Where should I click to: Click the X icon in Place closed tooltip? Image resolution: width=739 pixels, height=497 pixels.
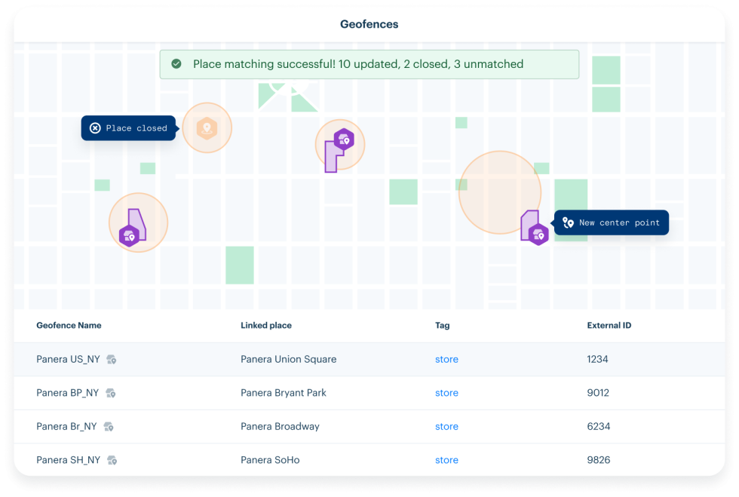tap(95, 128)
